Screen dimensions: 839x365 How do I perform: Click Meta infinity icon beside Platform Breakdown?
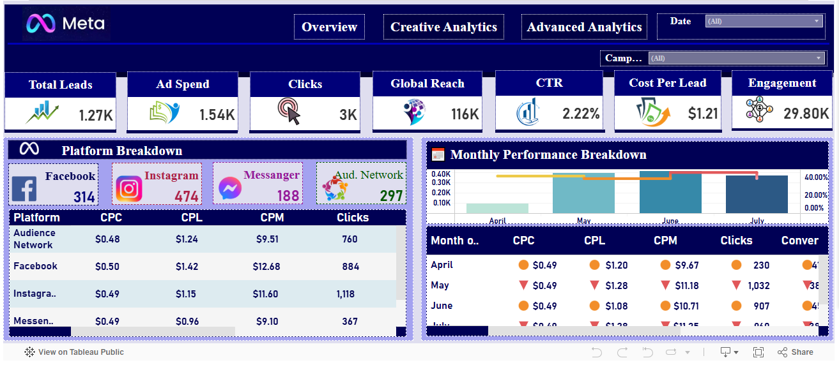tap(29, 149)
